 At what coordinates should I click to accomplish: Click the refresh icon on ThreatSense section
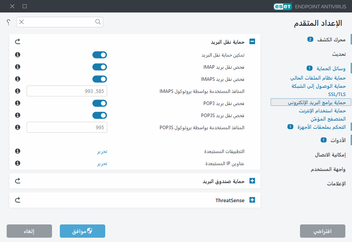click(x=17, y=200)
